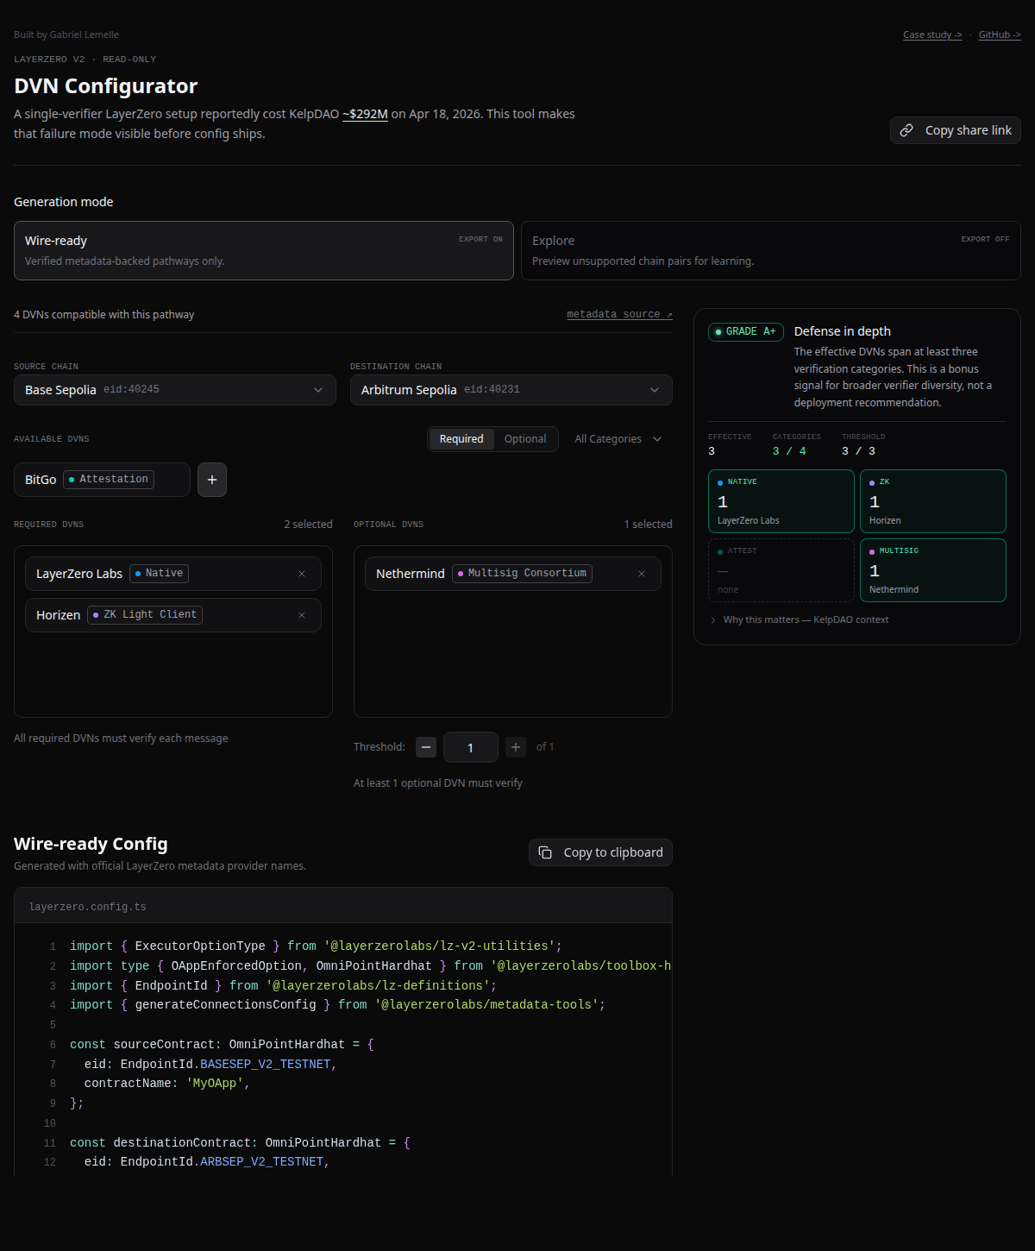
Task: Remove LayerZero Labs from required DVNs
Action: point(302,574)
